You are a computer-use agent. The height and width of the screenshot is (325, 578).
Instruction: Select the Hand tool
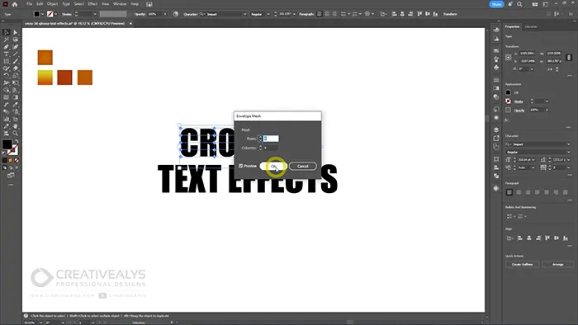[16, 126]
